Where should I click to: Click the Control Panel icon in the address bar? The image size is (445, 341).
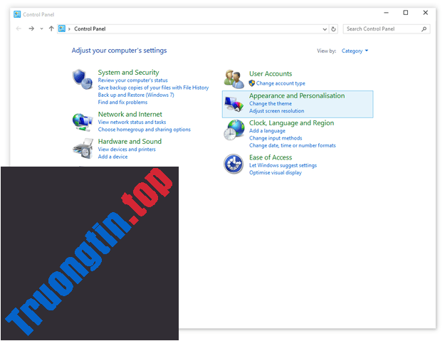(x=62, y=28)
